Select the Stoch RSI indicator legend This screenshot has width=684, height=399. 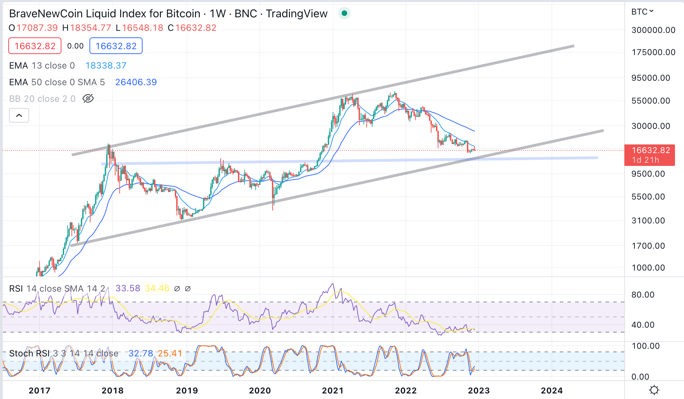point(63,353)
